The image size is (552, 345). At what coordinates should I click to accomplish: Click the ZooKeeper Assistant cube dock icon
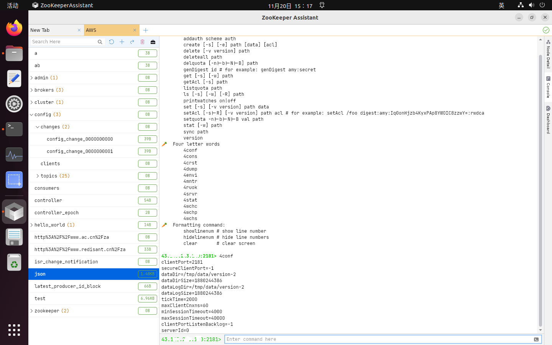click(x=14, y=212)
